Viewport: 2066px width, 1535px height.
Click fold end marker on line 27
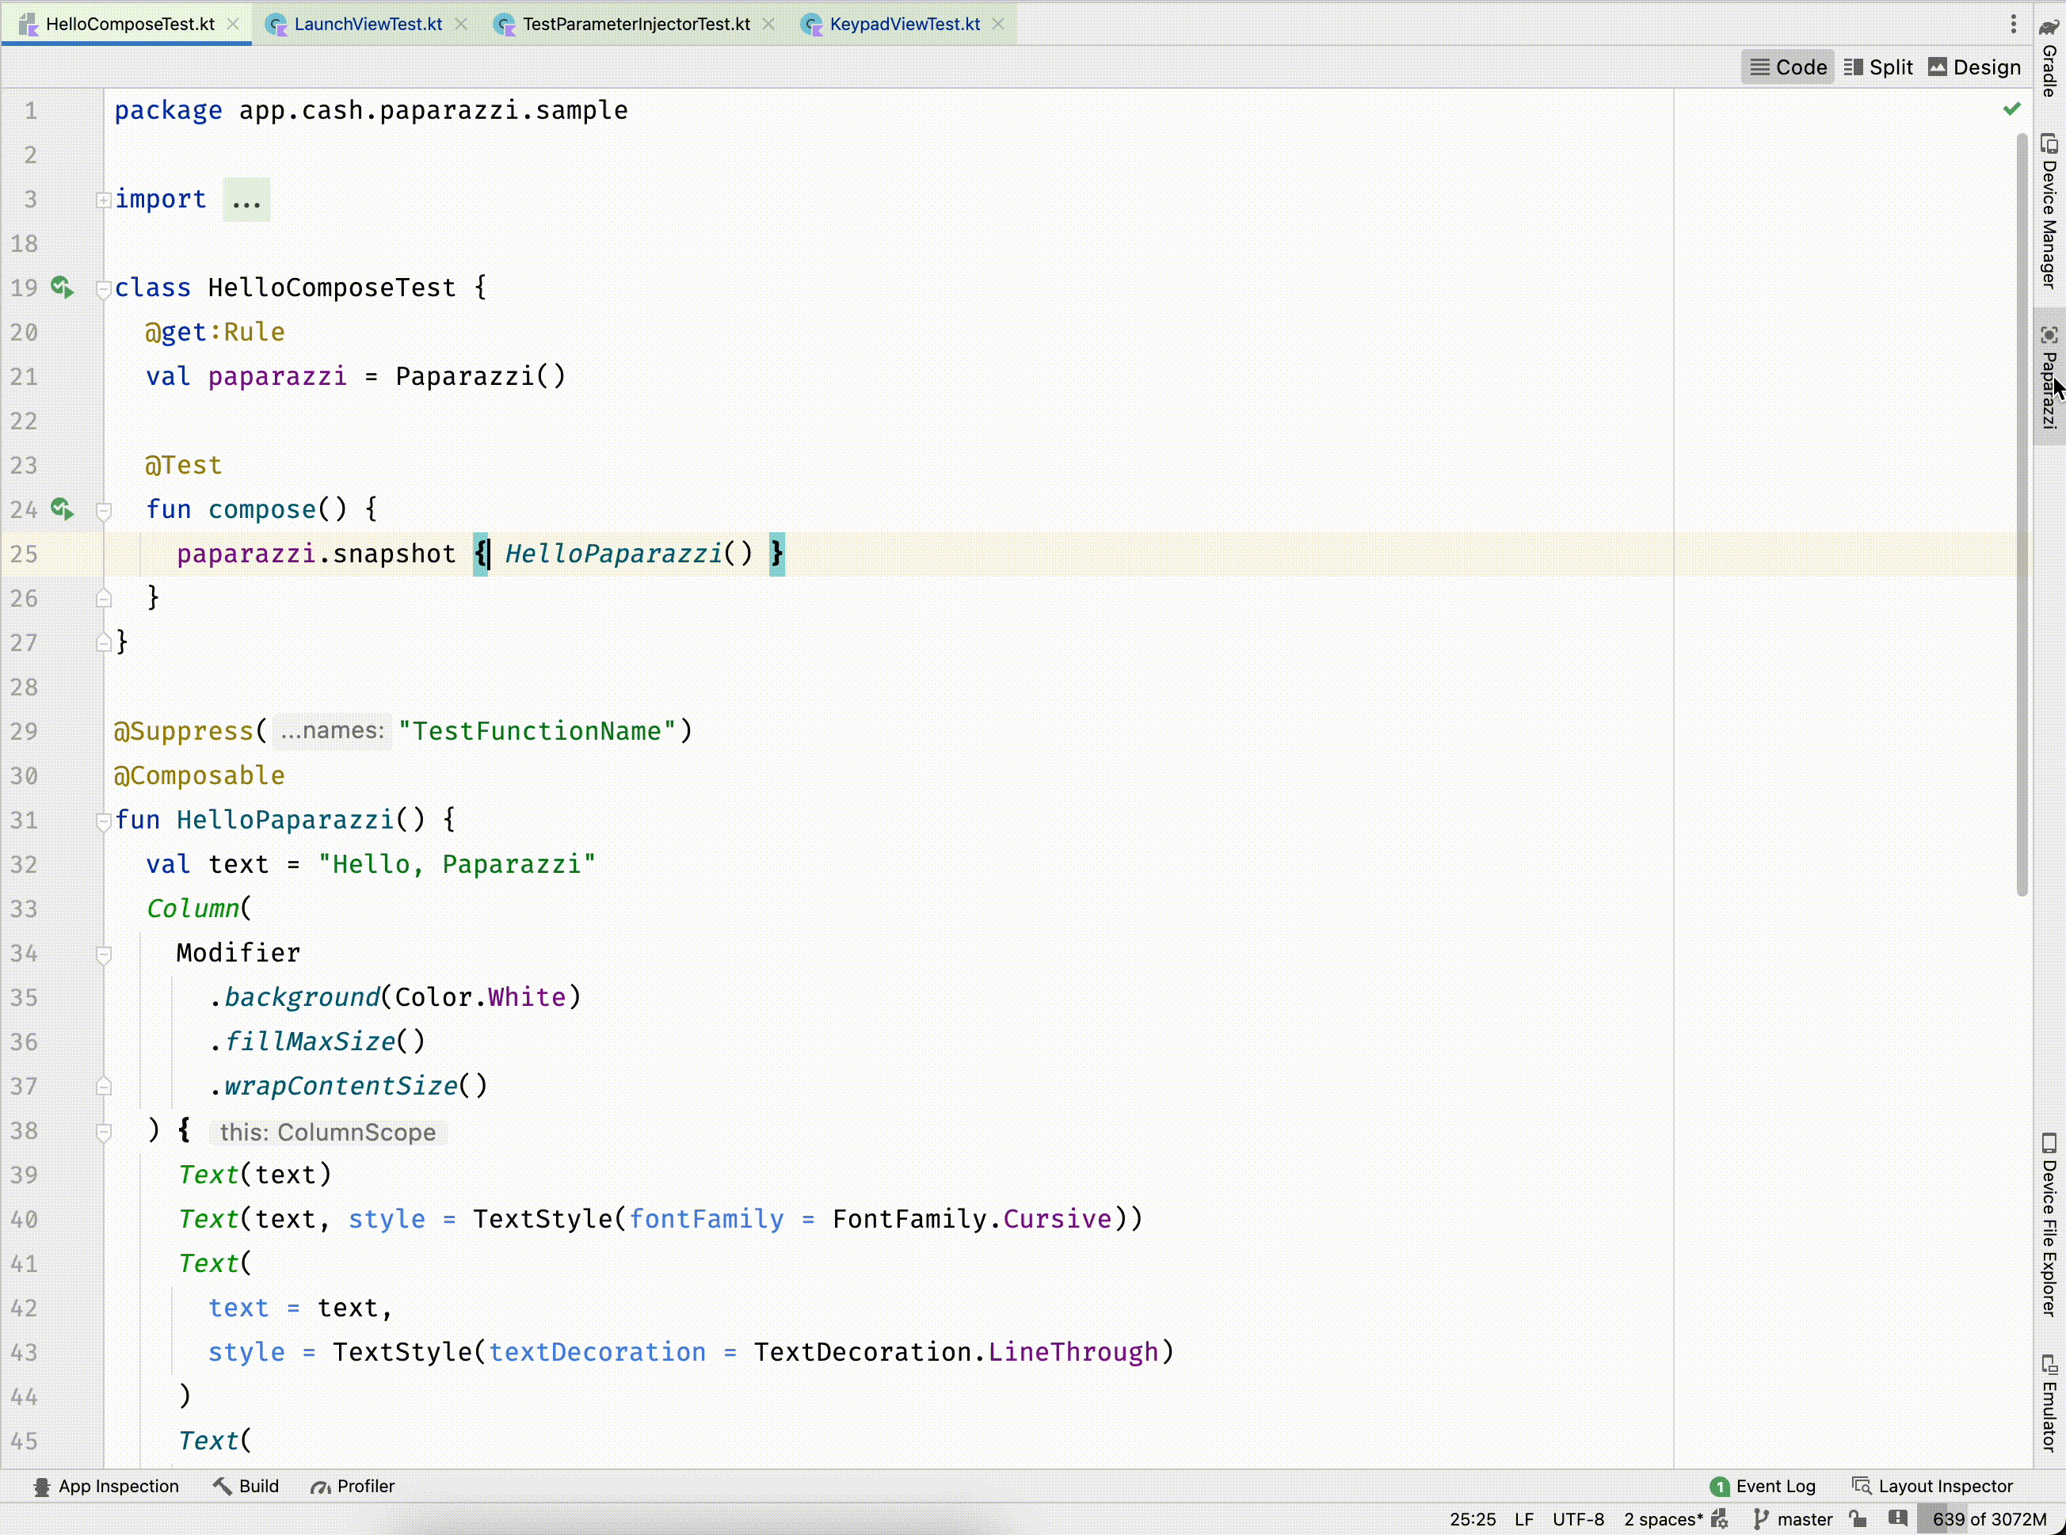click(103, 641)
